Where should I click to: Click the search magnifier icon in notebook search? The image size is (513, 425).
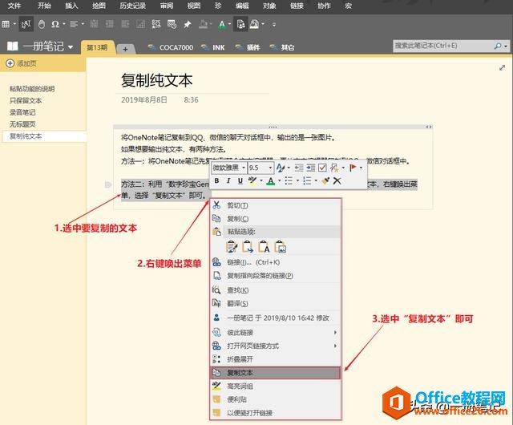(x=498, y=47)
